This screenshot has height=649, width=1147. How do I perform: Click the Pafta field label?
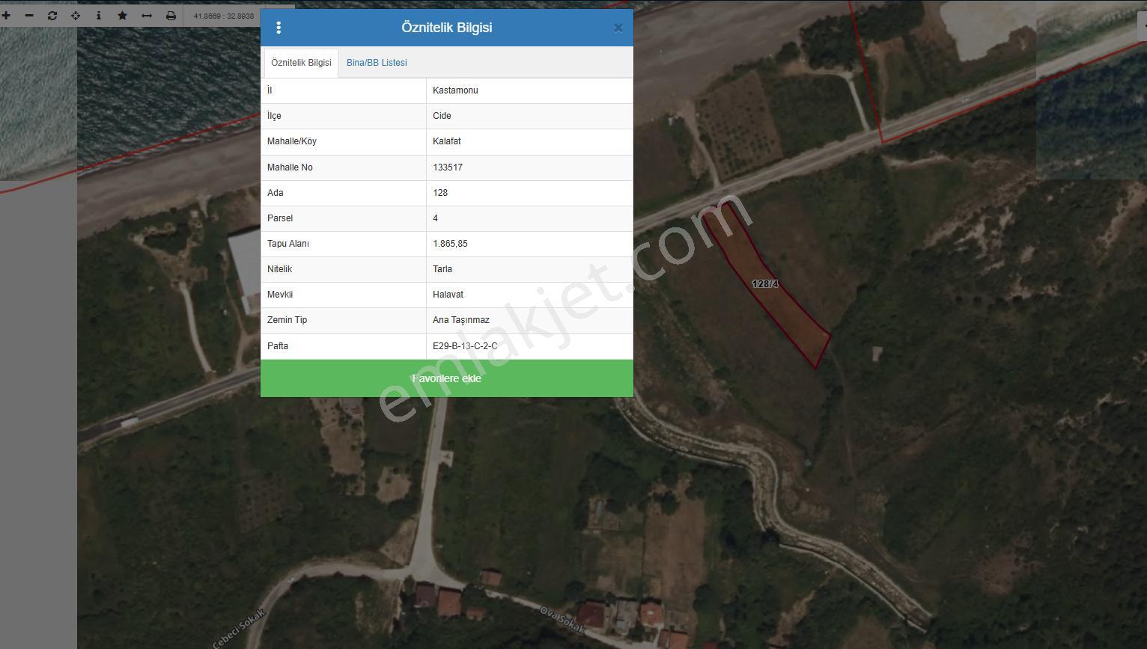pyautogui.click(x=278, y=346)
